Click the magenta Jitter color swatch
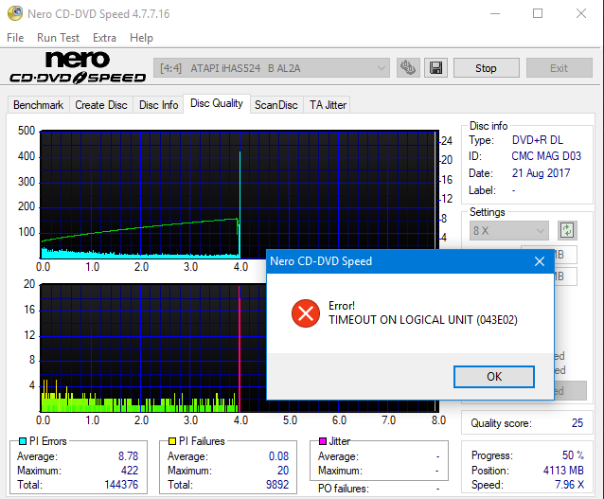 pyautogui.click(x=323, y=441)
